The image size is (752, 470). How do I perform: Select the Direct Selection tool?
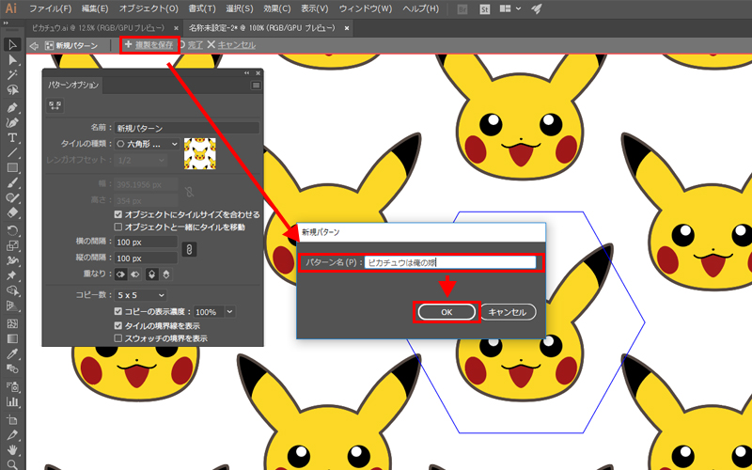(12, 60)
